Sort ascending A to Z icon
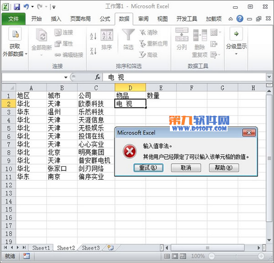 [93, 36]
